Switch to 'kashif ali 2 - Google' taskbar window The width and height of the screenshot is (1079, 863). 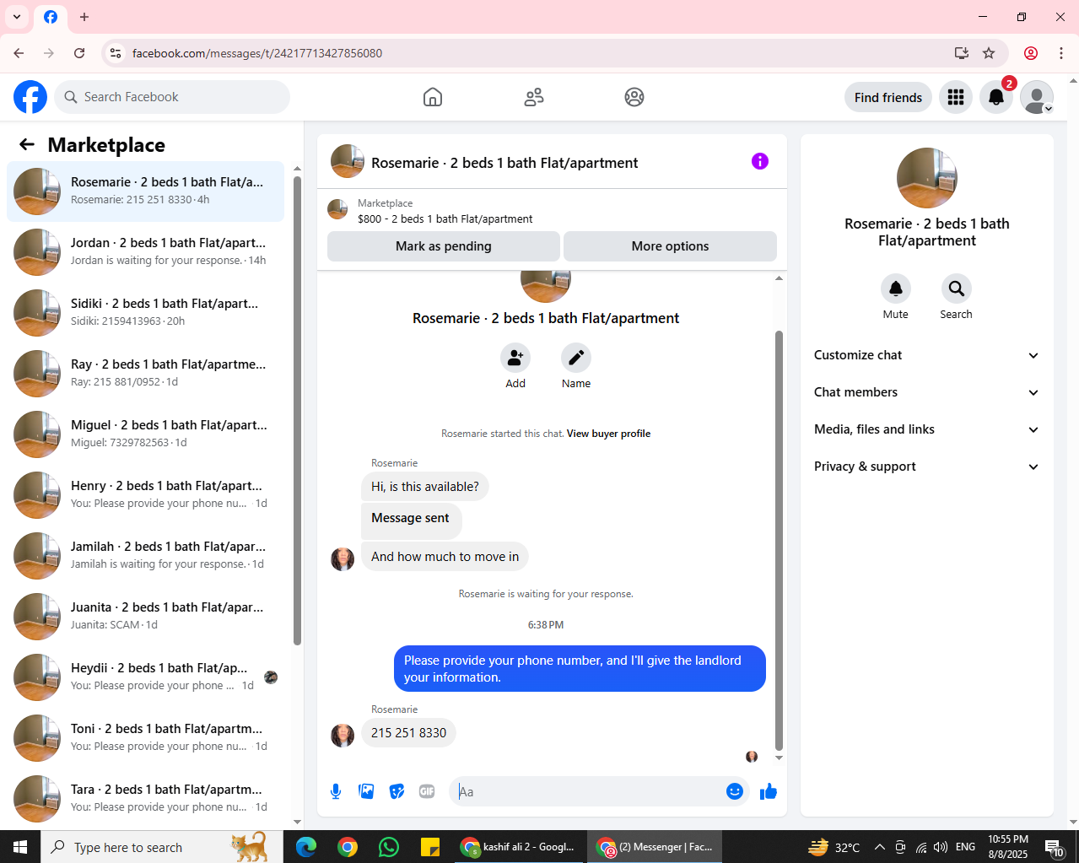[x=518, y=847]
